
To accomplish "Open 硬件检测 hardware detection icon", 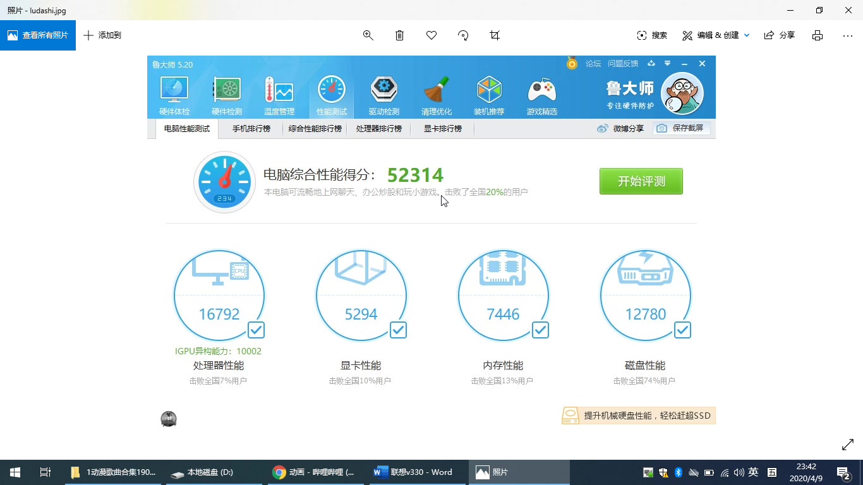I will click(227, 95).
